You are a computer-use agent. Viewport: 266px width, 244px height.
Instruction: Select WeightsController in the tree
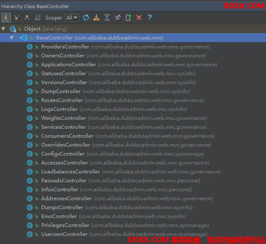(x=133, y=118)
